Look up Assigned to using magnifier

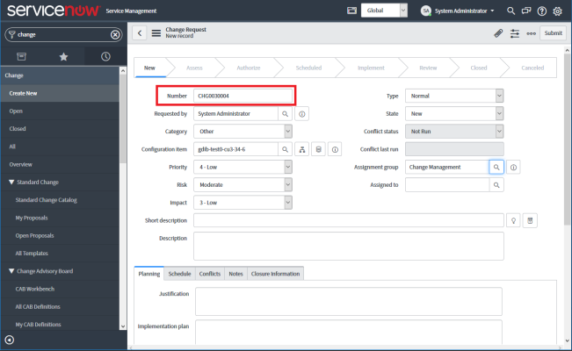pos(496,185)
